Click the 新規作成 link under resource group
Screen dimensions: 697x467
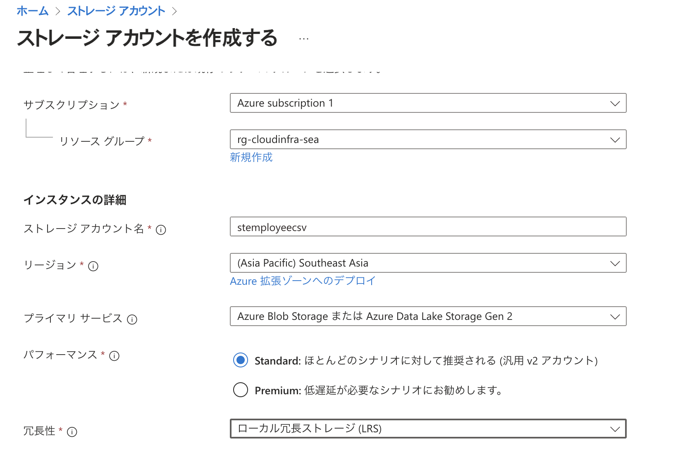[x=251, y=157]
